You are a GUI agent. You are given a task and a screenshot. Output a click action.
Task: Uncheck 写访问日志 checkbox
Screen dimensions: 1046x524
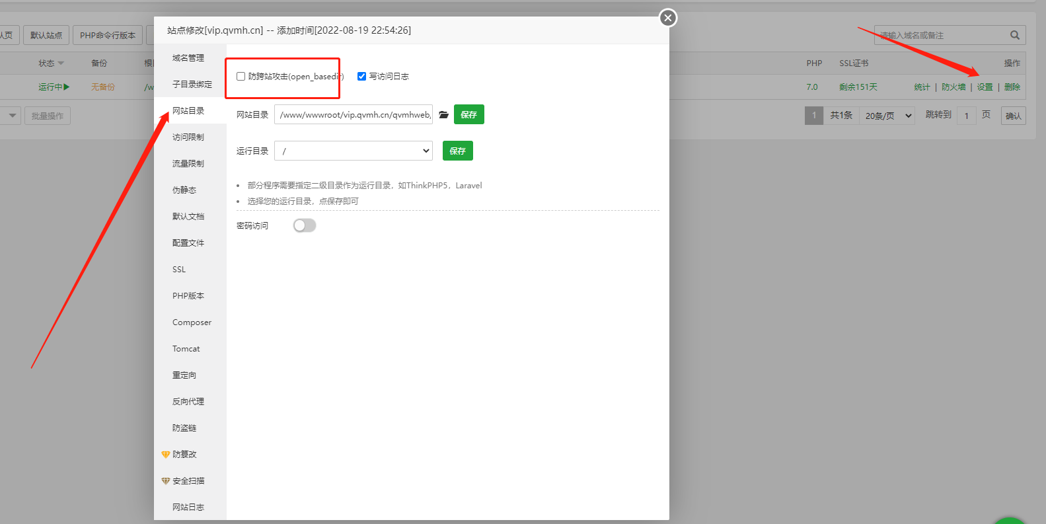pyautogui.click(x=361, y=77)
